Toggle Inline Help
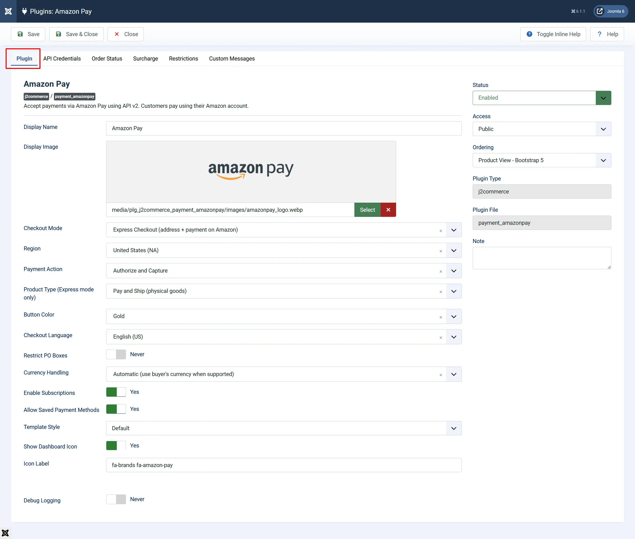Viewport: 635px width, 539px height. coord(553,34)
